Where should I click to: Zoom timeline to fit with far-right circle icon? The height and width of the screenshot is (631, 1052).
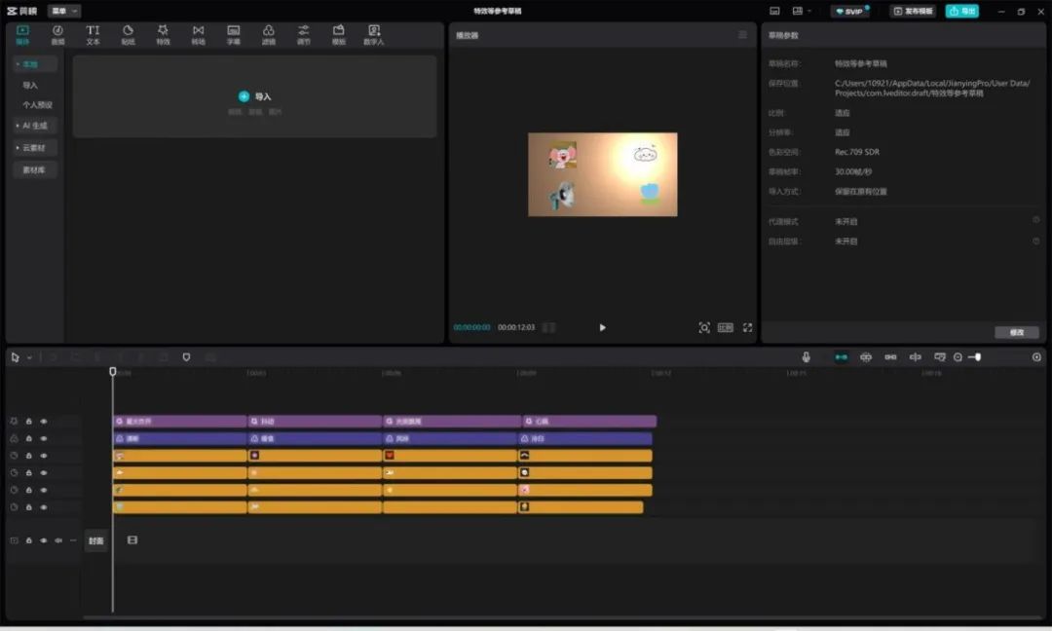(x=1036, y=357)
